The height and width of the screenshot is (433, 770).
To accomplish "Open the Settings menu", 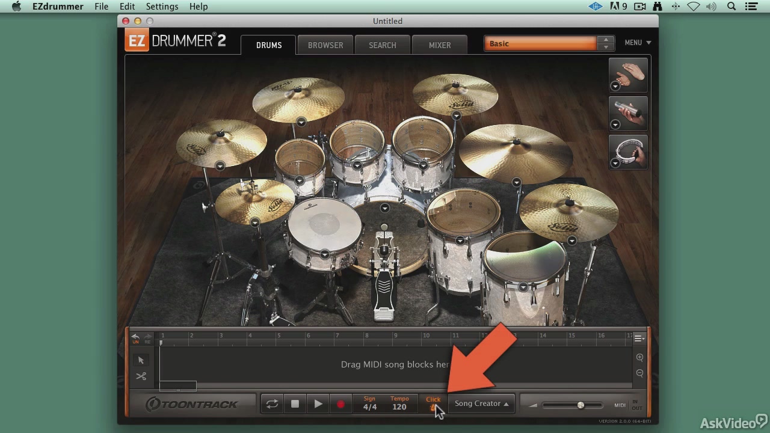I will pyautogui.click(x=162, y=7).
